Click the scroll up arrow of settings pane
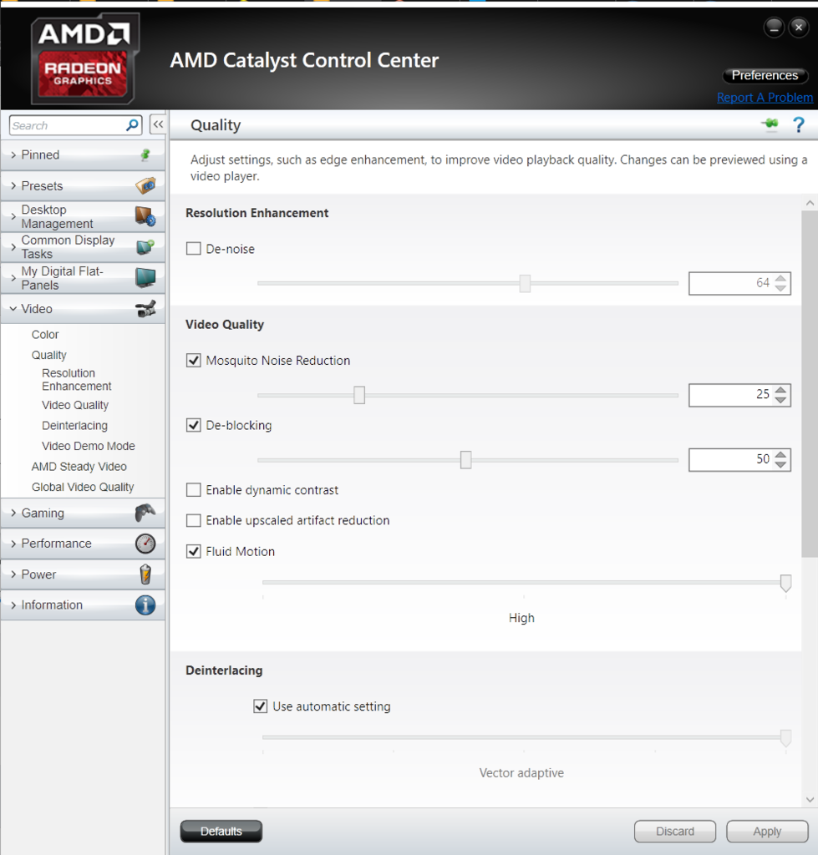Image resolution: width=818 pixels, height=855 pixels. coord(810,203)
